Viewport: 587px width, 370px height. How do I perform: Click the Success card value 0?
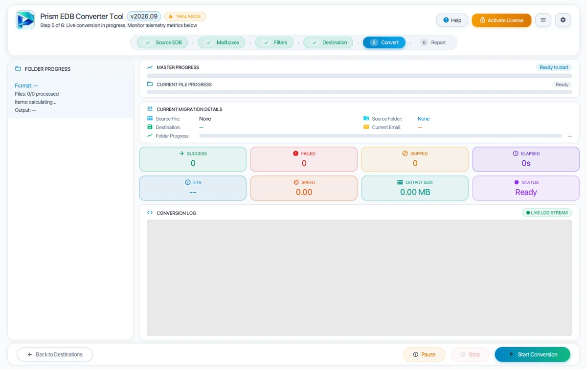coord(193,163)
